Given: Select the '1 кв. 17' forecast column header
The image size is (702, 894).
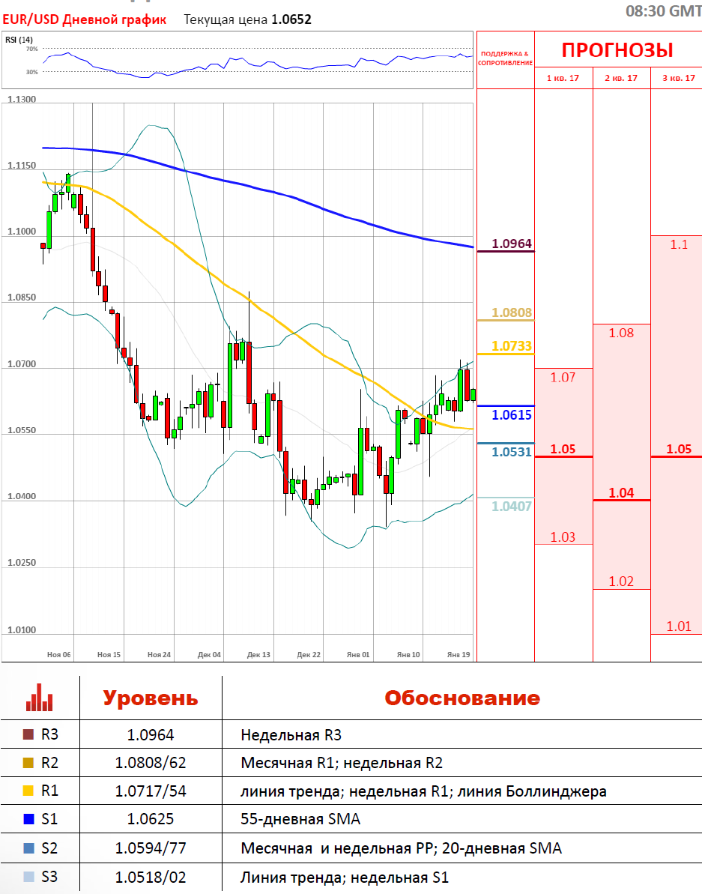Looking at the screenshot, I should point(563,78).
